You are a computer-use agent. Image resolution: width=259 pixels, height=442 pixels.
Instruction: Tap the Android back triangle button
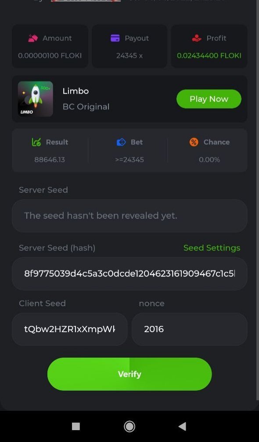(x=183, y=427)
